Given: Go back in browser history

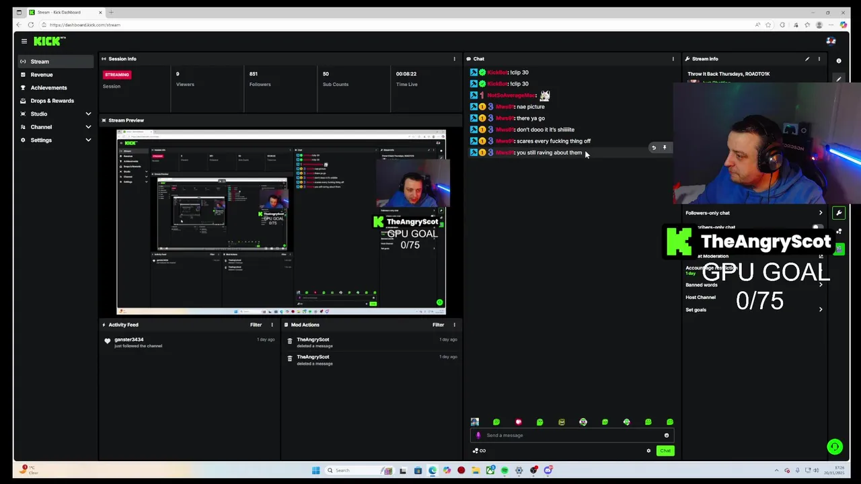Looking at the screenshot, I should 19,25.
